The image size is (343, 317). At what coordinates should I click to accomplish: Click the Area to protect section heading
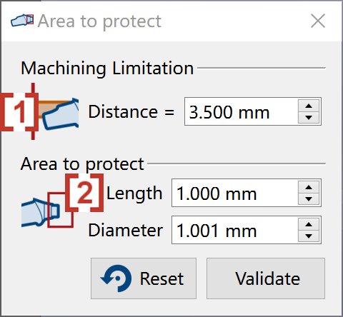tap(82, 164)
